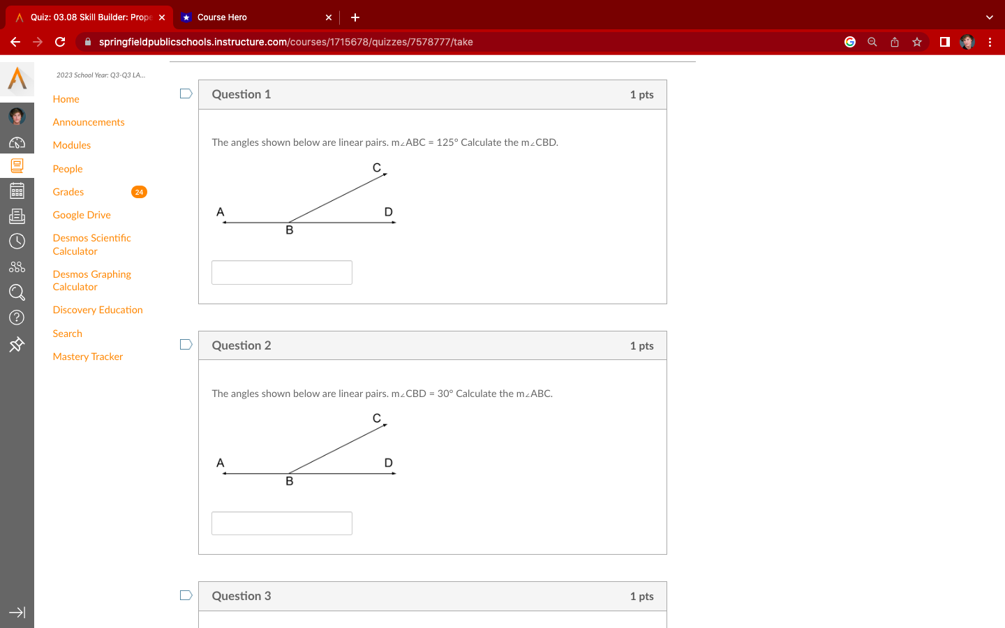Open the Desmos Scientific Calculator link
The image size is (1005, 628).
coord(92,245)
